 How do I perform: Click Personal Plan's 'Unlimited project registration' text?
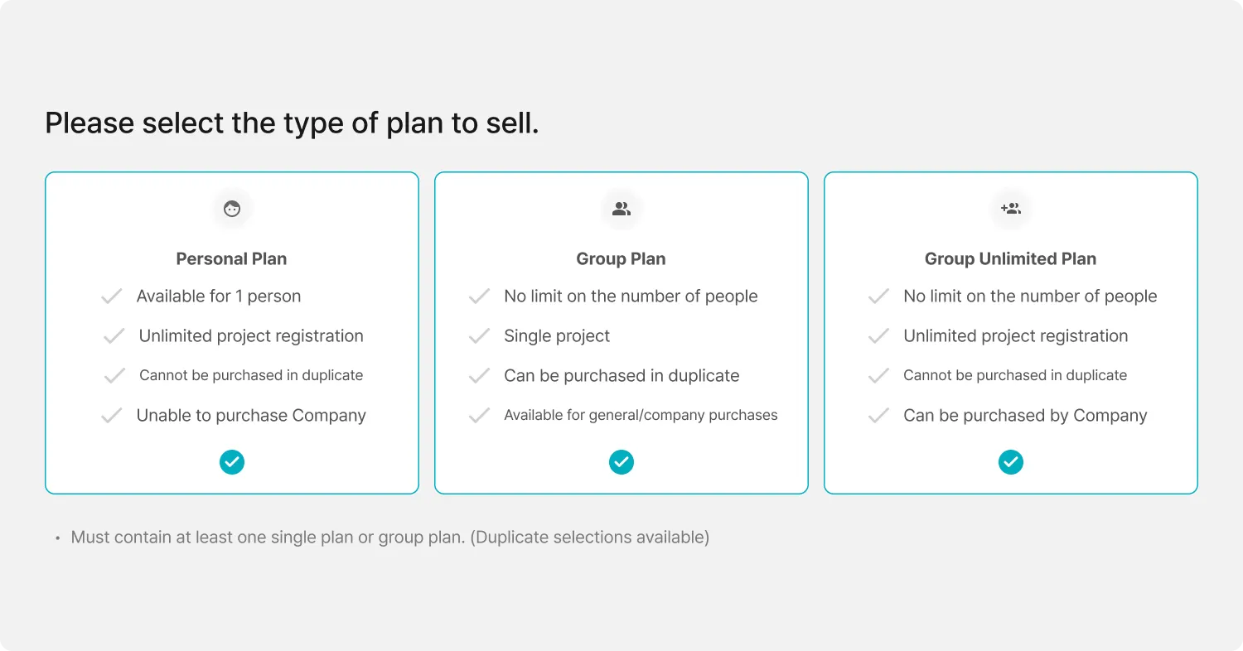251,336
